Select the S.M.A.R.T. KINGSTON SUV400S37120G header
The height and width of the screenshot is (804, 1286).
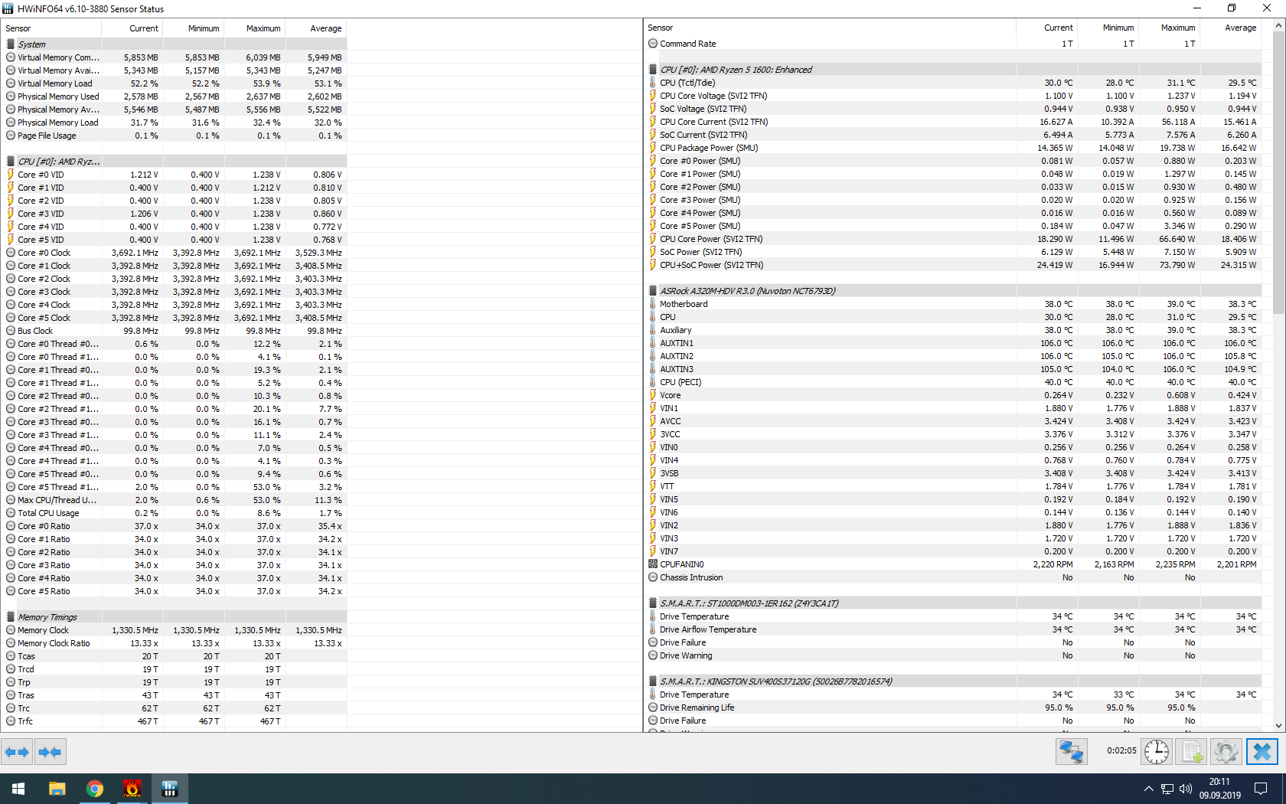pyautogui.click(x=954, y=681)
